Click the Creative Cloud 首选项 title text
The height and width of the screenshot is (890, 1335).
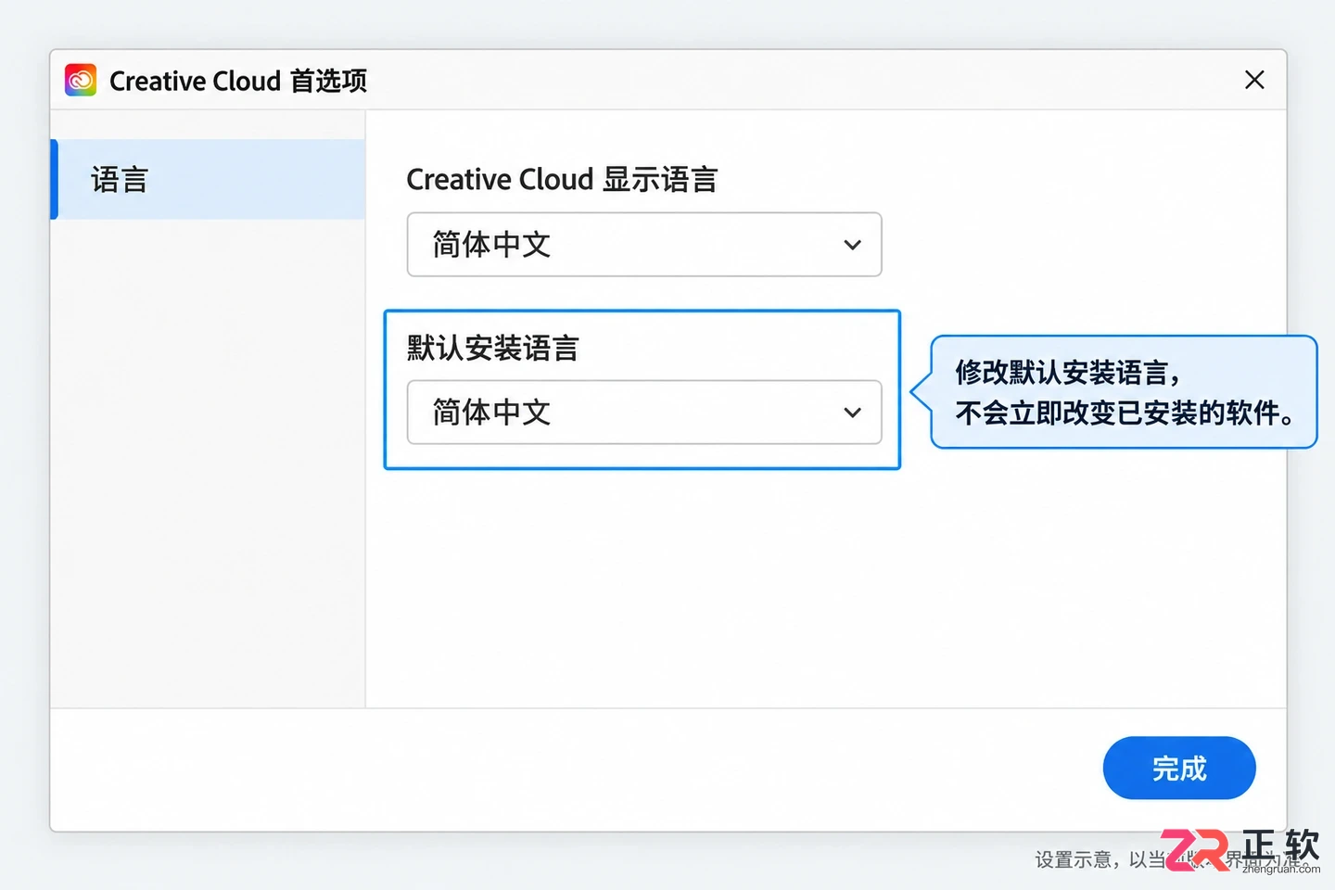(x=238, y=81)
